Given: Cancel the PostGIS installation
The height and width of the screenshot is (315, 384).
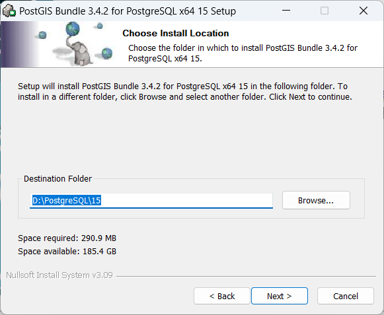Looking at the screenshot, I should tap(346, 296).
